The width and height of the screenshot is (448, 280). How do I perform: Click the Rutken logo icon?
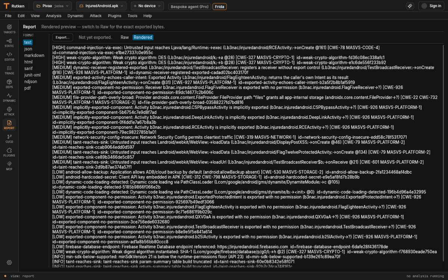point(6,6)
